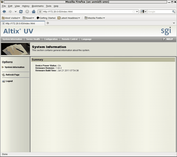Click the Stop loading icon

tap(27, 12)
